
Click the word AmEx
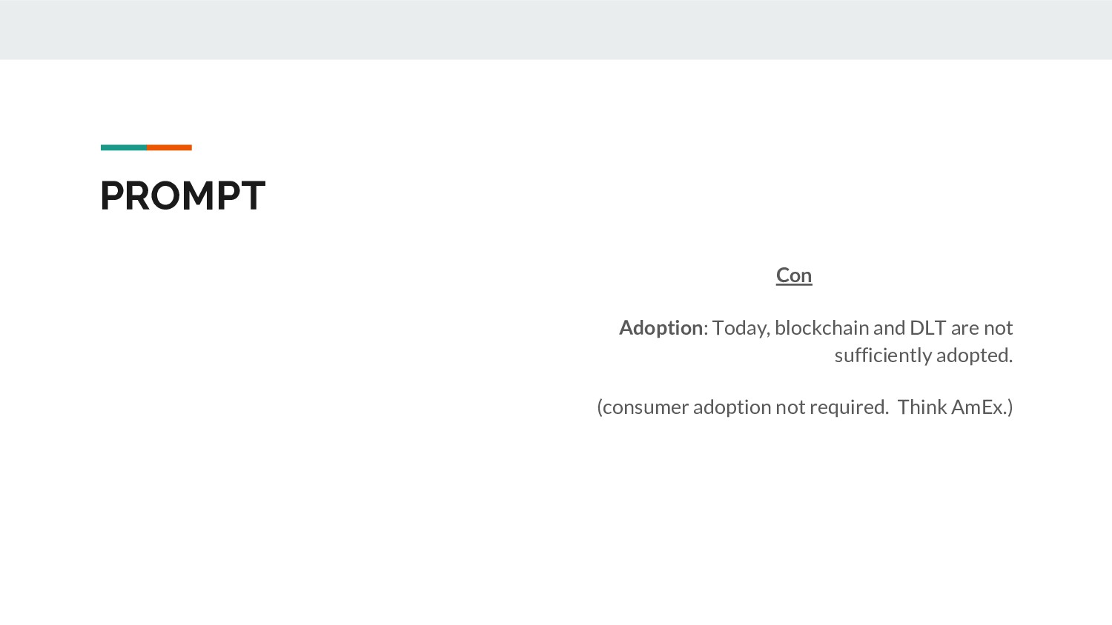click(979, 407)
